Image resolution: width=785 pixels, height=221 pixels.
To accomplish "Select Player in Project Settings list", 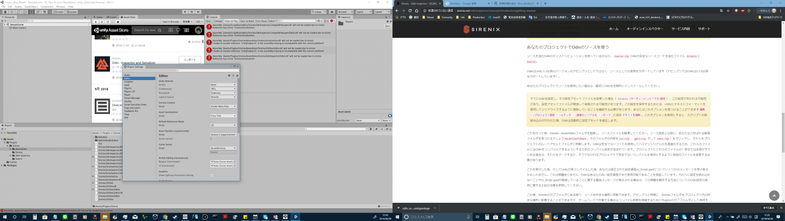I will (x=129, y=95).
